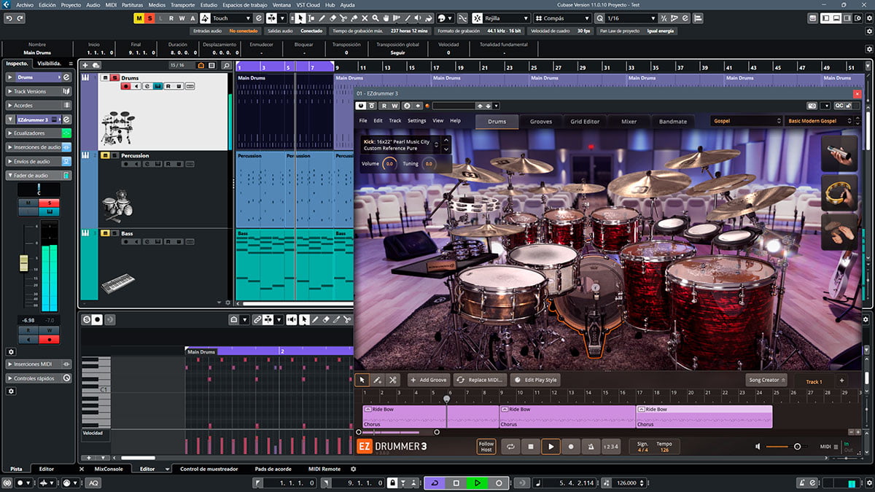875x492 pixels.
Task: Select the EZdrummer arrow select tool
Action: (x=362, y=380)
